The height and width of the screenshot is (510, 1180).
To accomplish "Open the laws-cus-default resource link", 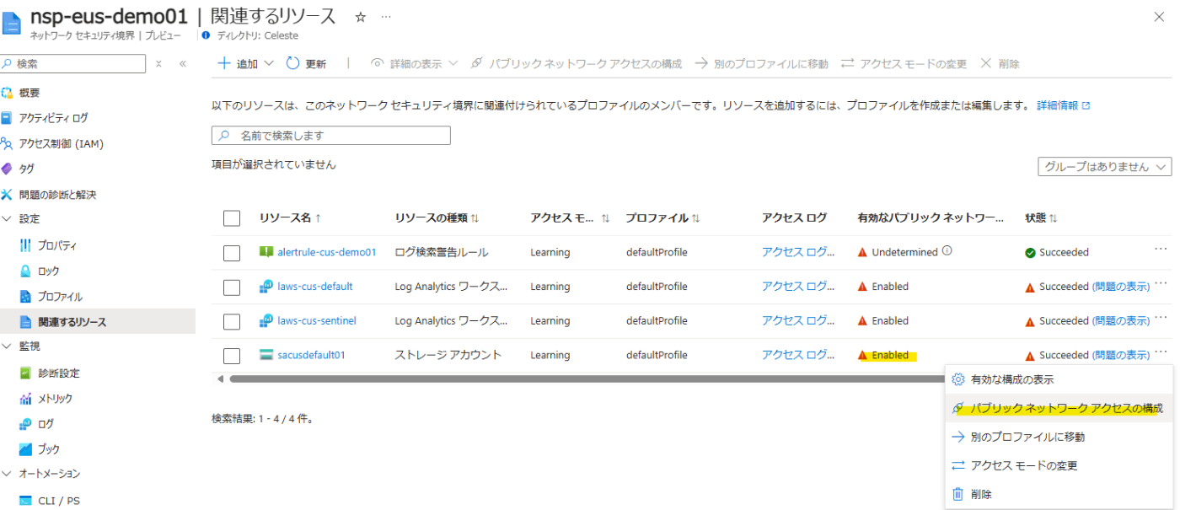I will point(315,287).
